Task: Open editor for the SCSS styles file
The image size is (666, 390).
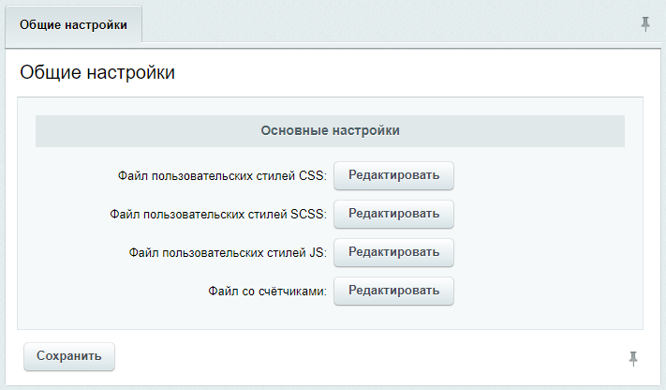Action: [393, 214]
